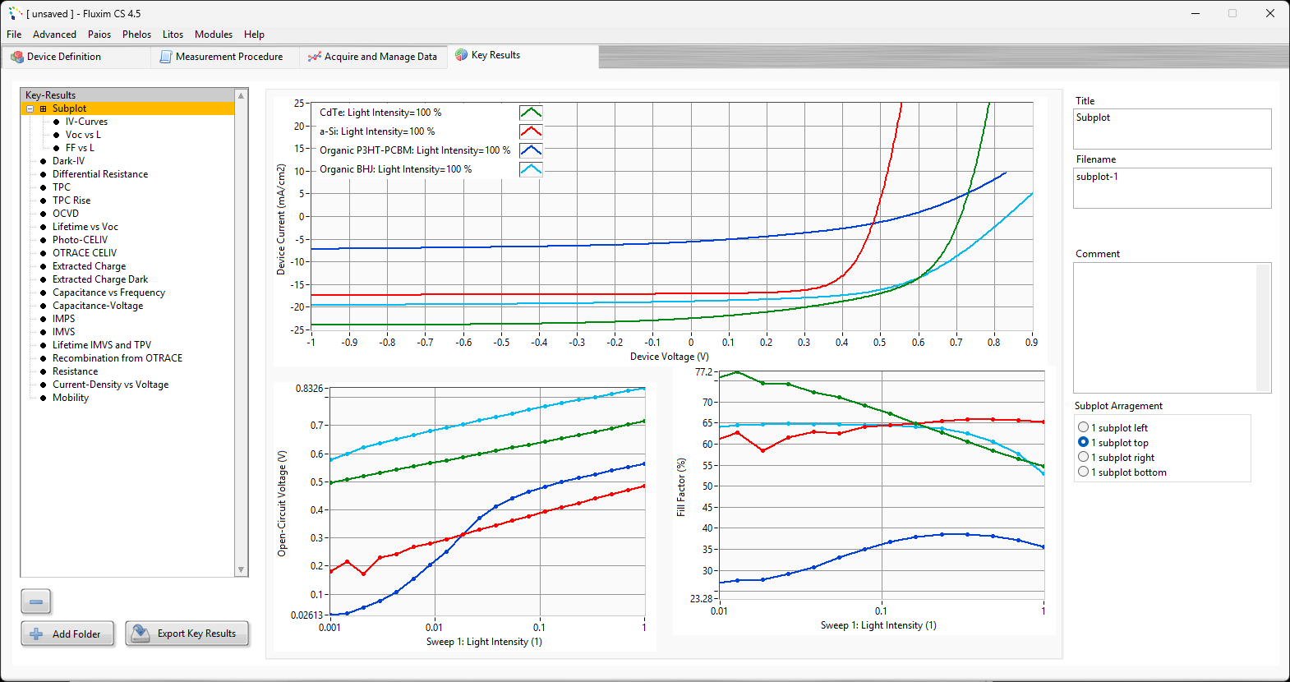
Task: Open the Litos menu
Action: 173,35
